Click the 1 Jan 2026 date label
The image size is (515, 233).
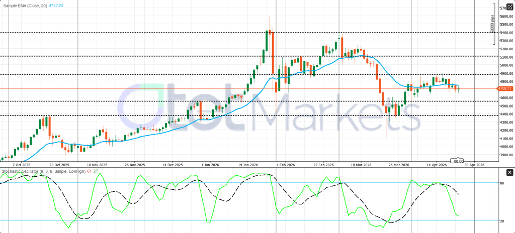[210, 165]
